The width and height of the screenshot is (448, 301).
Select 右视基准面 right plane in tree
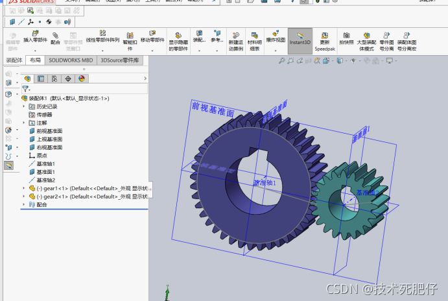pyautogui.click(x=46, y=147)
